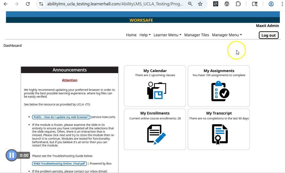Screen dimensions: 285x173
Task: Open the gray W extension icon
Action: point(227,4)
